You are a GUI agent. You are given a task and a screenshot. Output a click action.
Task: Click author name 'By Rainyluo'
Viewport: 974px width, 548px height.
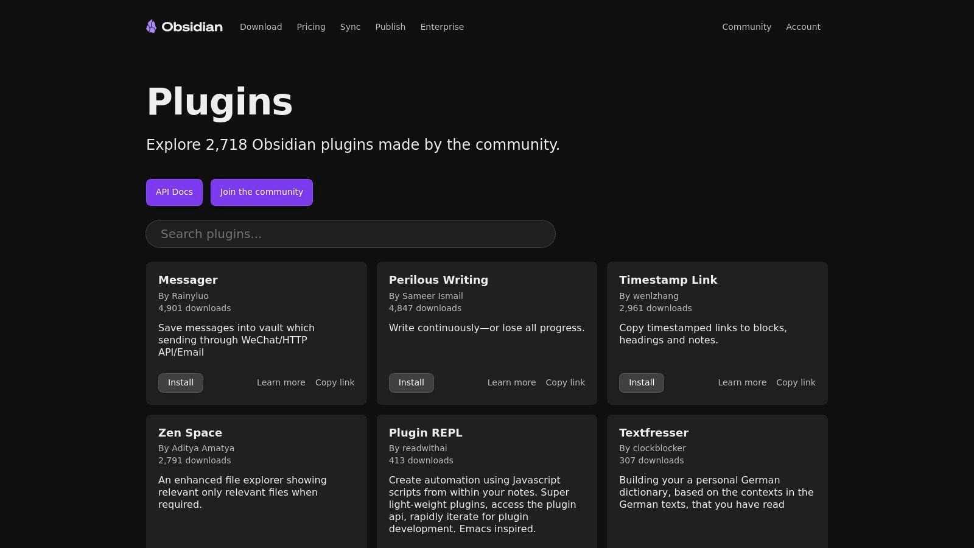point(183,296)
